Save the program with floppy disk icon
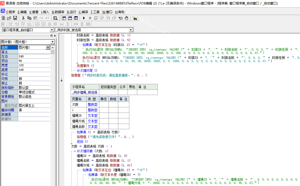Viewport: 300px width, 186px height. (x=15, y=18)
